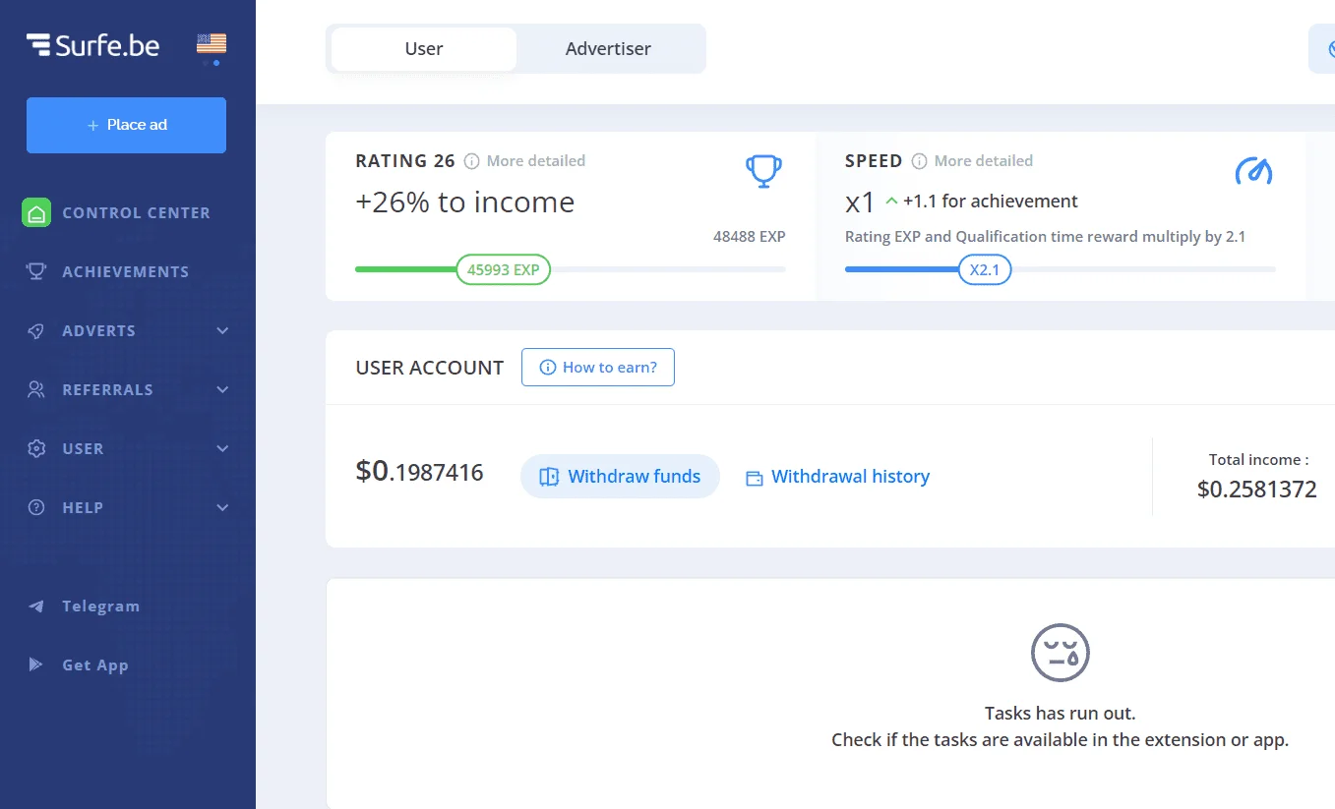Viewport: 1335px width, 809px height.
Task: Click the sad face tasks icon
Action: [1060, 652]
